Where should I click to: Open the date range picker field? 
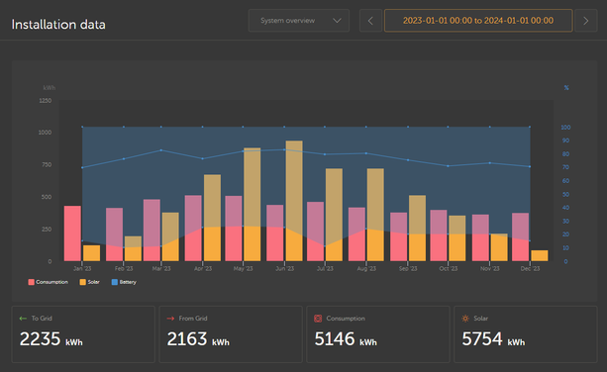point(478,21)
